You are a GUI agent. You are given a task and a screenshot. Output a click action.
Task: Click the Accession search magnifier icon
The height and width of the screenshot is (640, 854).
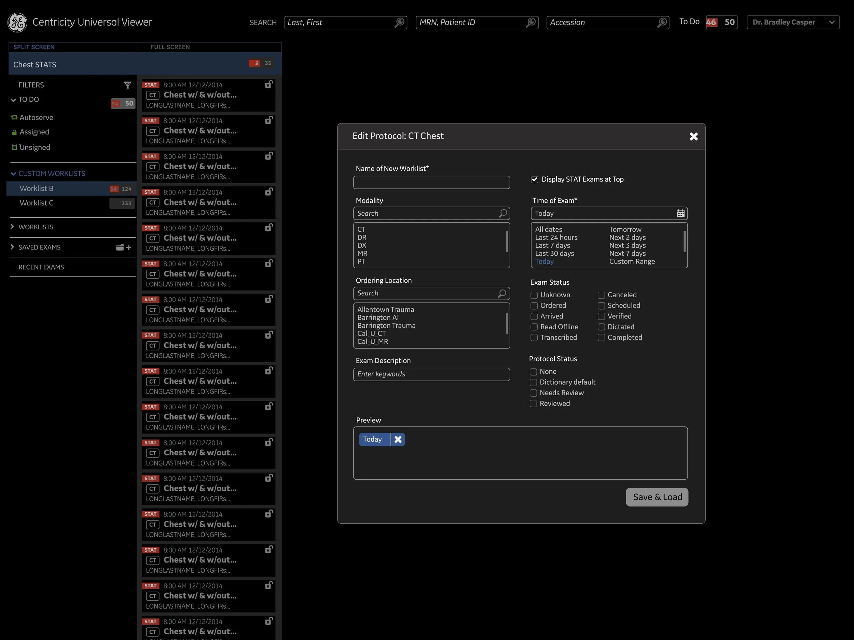[x=662, y=23]
